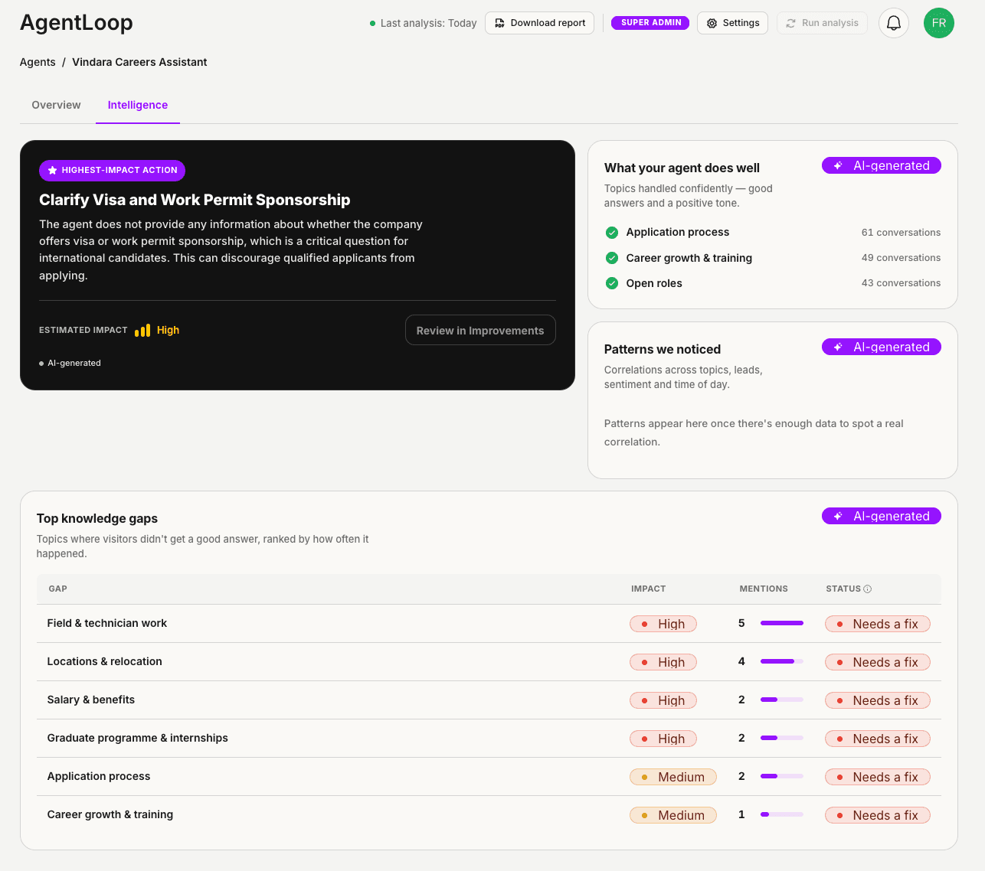Screen dimensions: 985x871
Task: Open the notifications bell
Action: 893,23
